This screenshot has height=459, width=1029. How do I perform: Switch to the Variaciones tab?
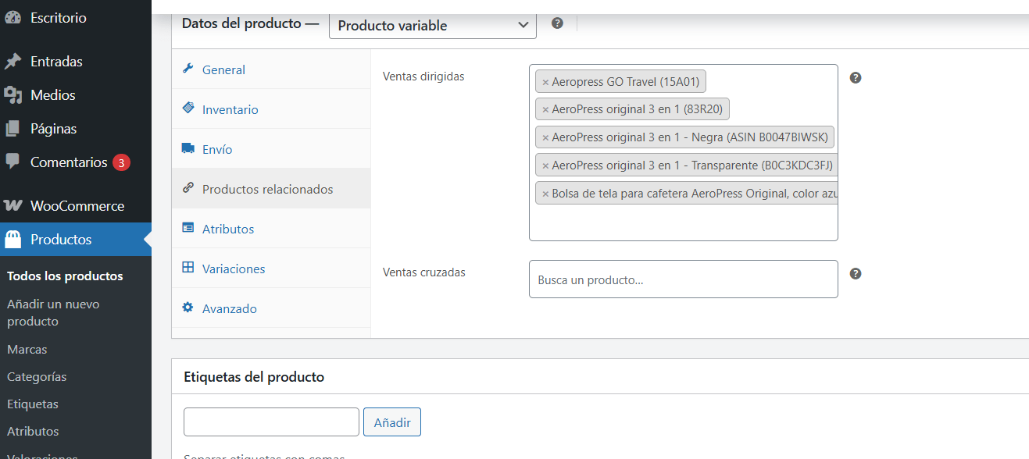point(234,269)
